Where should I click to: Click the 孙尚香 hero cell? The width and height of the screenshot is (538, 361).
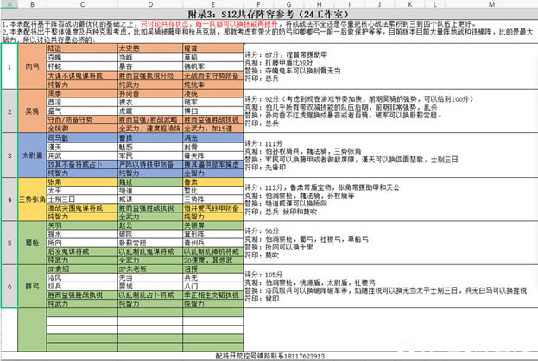[x=136, y=93]
